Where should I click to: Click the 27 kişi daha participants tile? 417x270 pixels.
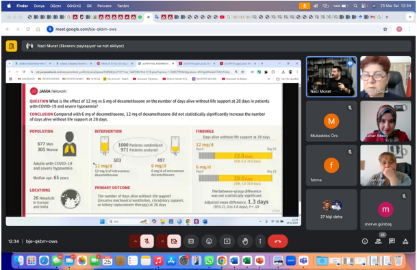[x=331, y=209]
